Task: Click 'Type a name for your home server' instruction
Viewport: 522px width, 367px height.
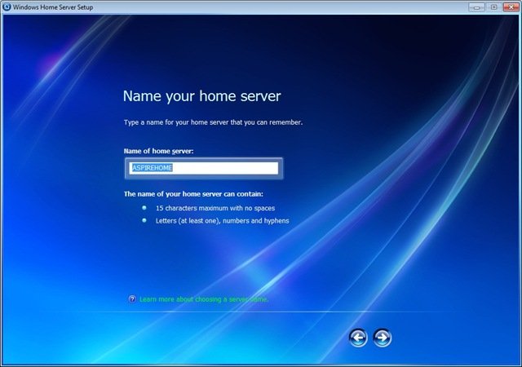Action: (x=213, y=122)
